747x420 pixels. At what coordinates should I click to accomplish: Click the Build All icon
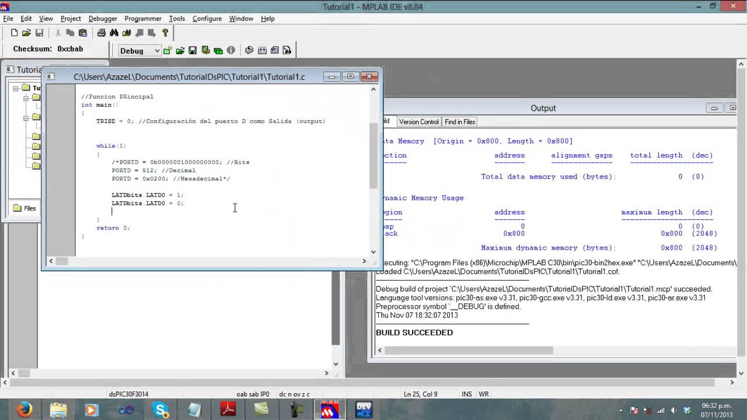[x=262, y=51]
